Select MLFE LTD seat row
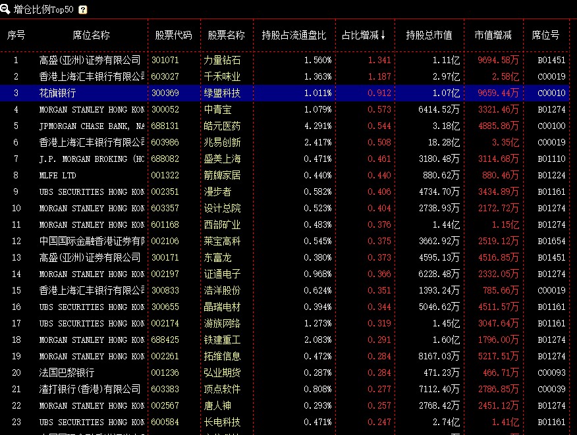577x435 pixels. [x=57, y=175]
